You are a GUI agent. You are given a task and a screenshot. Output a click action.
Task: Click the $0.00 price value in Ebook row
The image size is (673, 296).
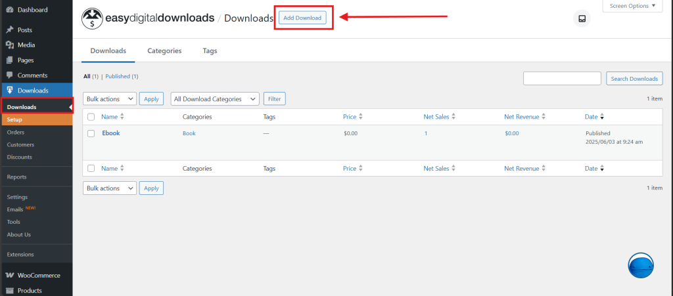351,133
